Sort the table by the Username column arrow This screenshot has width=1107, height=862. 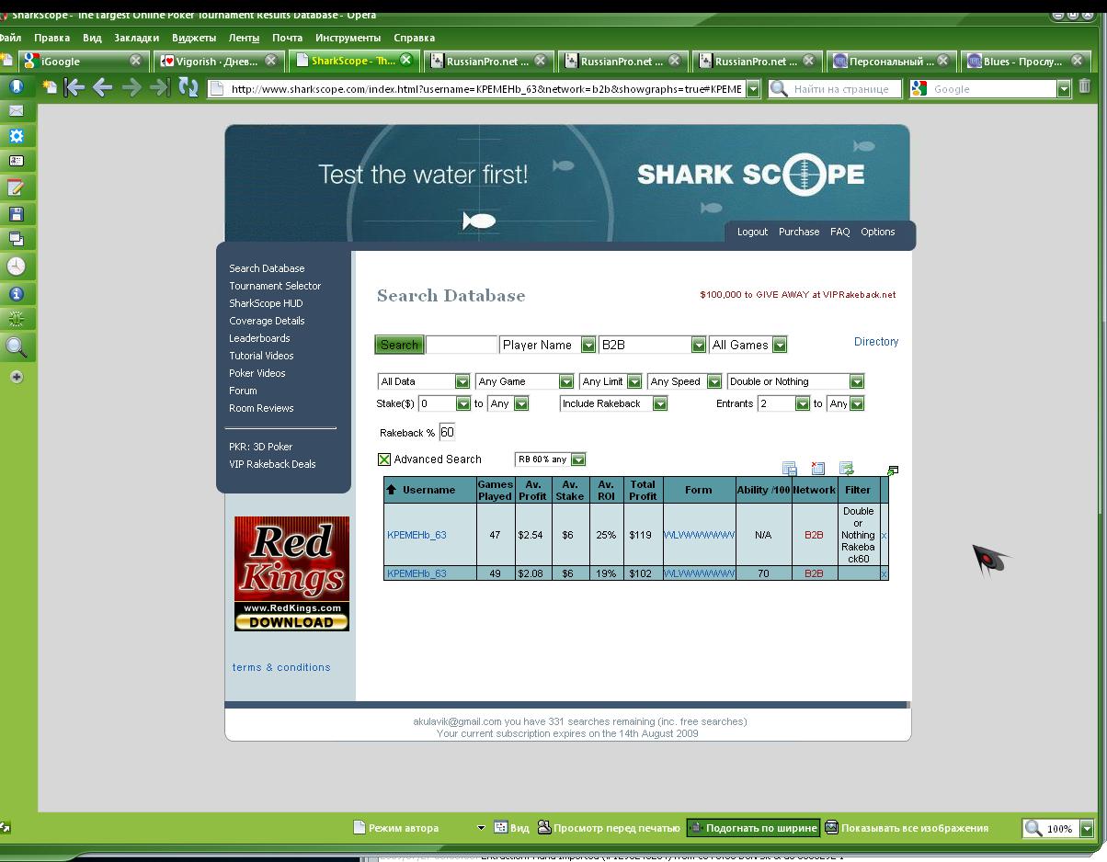[392, 490]
